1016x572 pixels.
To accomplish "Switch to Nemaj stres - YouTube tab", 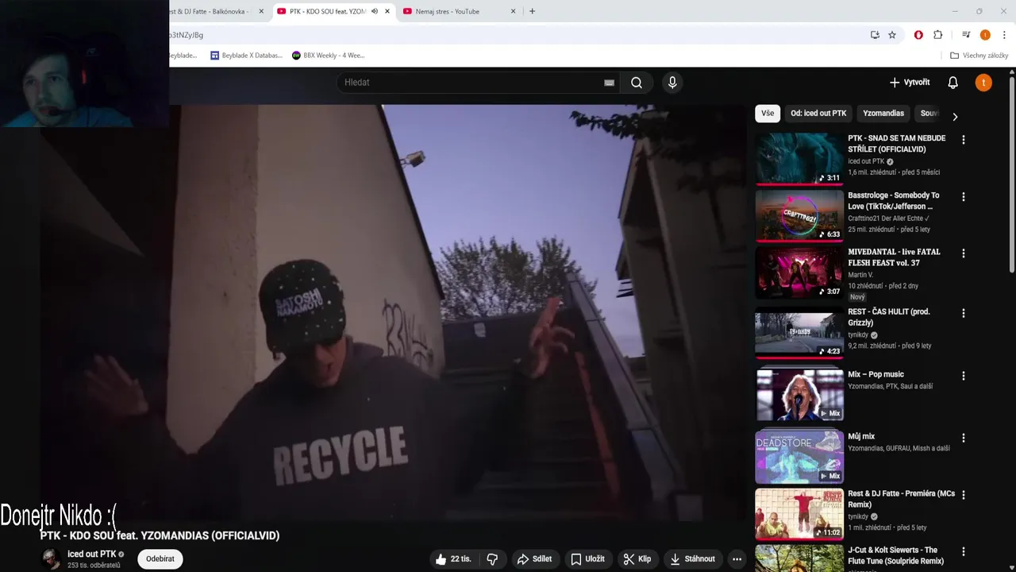I will pos(457,11).
